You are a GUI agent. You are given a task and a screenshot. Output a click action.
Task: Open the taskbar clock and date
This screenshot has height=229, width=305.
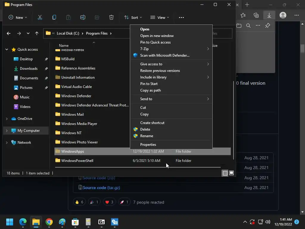pyautogui.click(x=283, y=222)
